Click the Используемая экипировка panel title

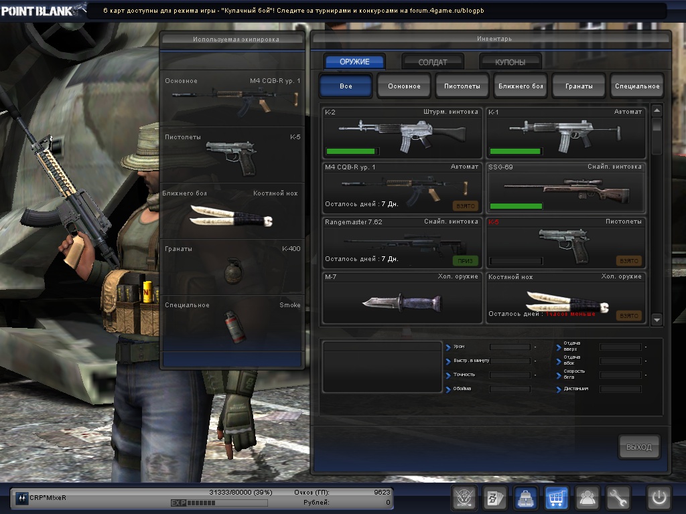[x=236, y=39]
